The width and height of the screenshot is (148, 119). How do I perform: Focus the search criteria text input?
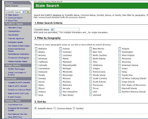click(x=67, y=29)
